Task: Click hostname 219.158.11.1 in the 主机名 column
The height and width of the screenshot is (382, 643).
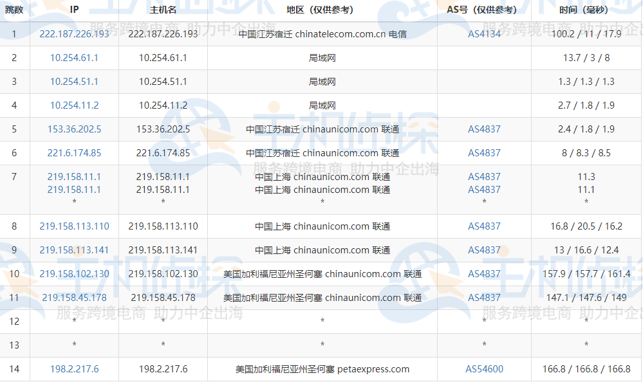Action: [x=162, y=176]
